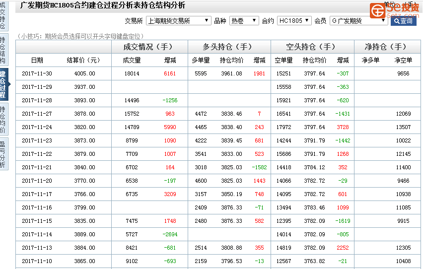The height and width of the screenshot is (269, 423).
Task: Click red short change 3728
Action: point(343,127)
